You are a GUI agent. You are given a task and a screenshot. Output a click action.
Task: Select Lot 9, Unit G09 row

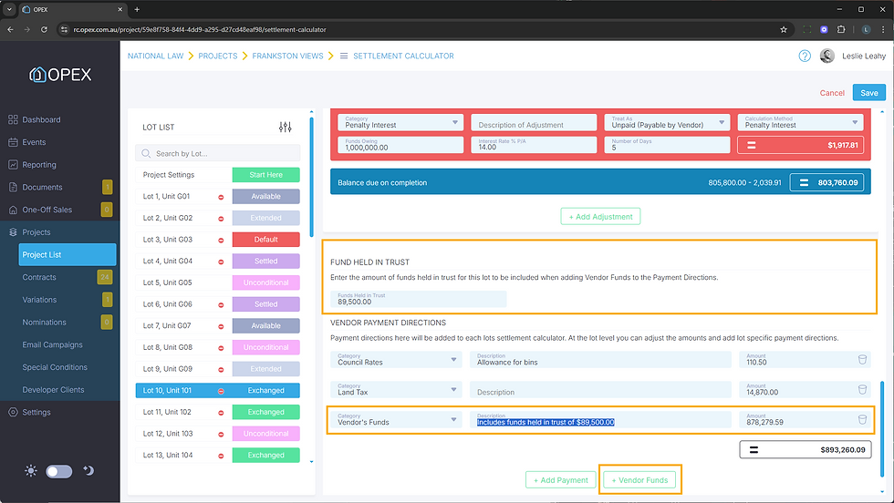click(218, 369)
